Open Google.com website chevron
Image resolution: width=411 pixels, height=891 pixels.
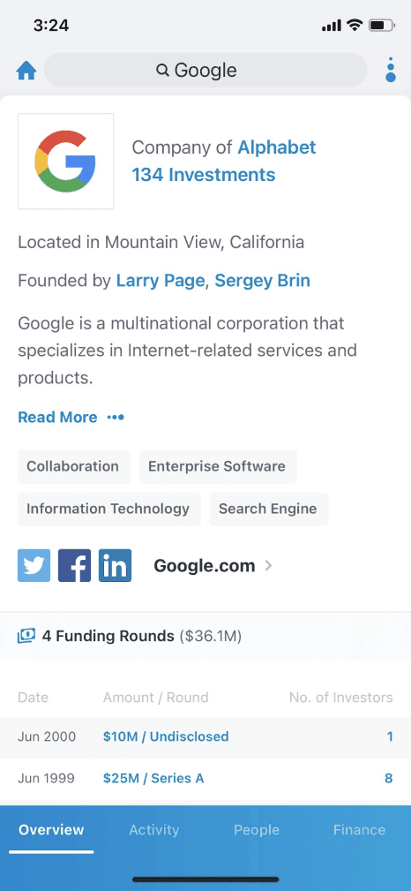coord(268,566)
